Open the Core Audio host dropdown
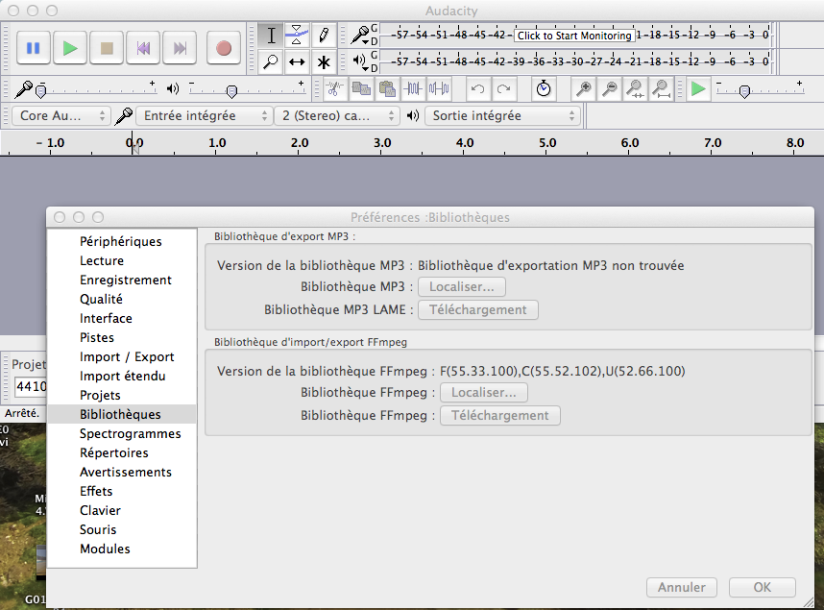824x610 pixels. [x=61, y=115]
